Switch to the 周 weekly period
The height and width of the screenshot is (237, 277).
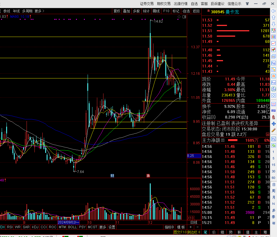[274, 191]
